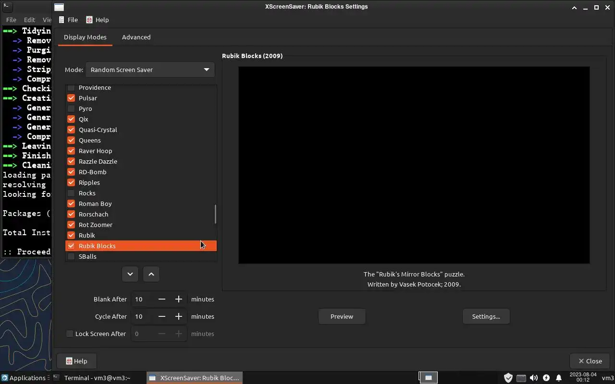This screenshot has width=615, height=384.
Task: Select Roman Boy in the list
Action: 140,204
